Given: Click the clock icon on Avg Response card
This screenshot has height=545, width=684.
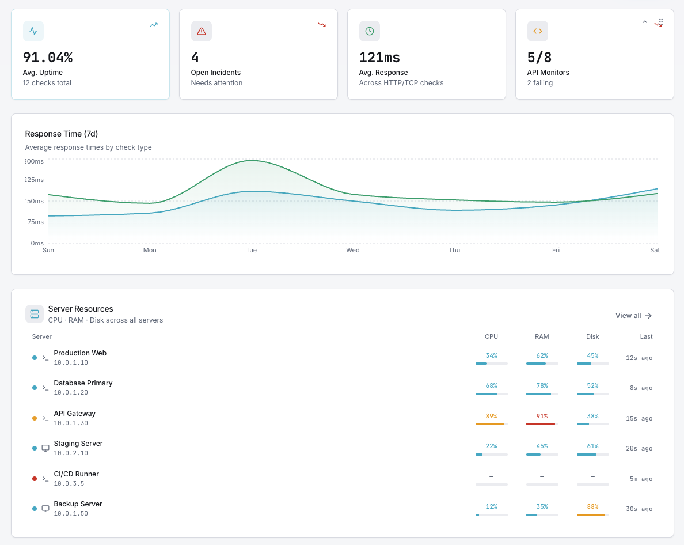Looking at the screenshot, I should click(369, 31).
